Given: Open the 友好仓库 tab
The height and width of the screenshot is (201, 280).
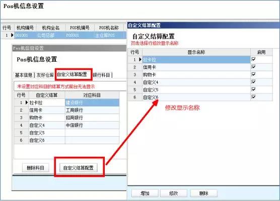Looking at the screenshot, I should (45, 75).
